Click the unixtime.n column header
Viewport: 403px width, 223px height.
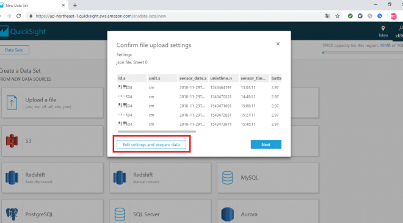click(223, 78)
